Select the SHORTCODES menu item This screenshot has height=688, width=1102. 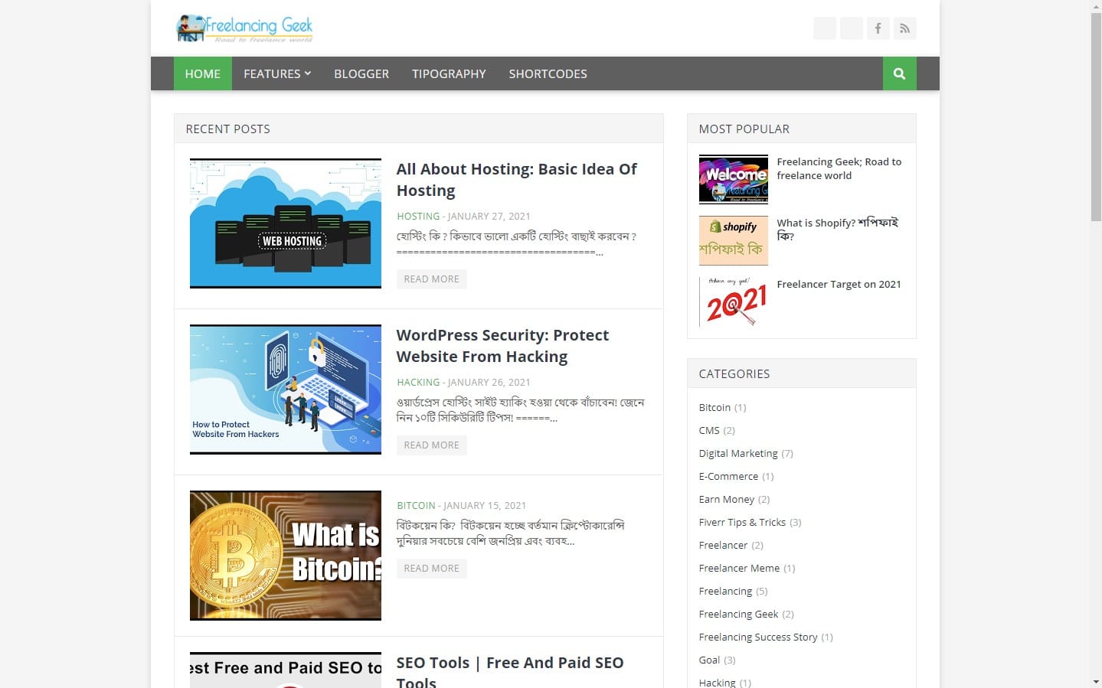[x=548, y=73]
